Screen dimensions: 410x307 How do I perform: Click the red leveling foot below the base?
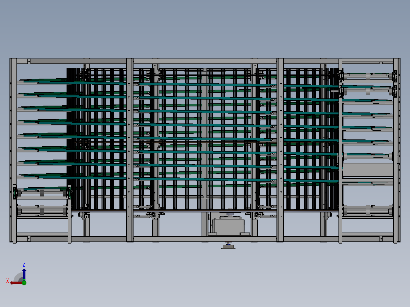(228, 242)
